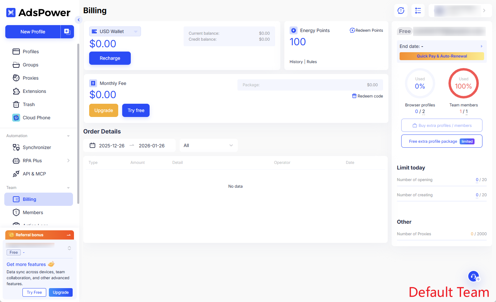Collapse the Automation section
The image size is (496, 302).
[68, 136]
